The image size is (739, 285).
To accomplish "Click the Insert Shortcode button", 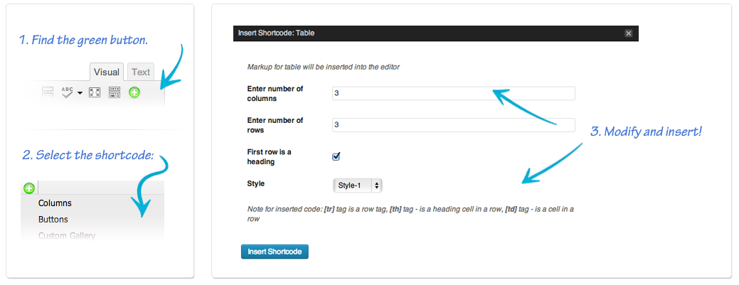I will coord(275,252).
